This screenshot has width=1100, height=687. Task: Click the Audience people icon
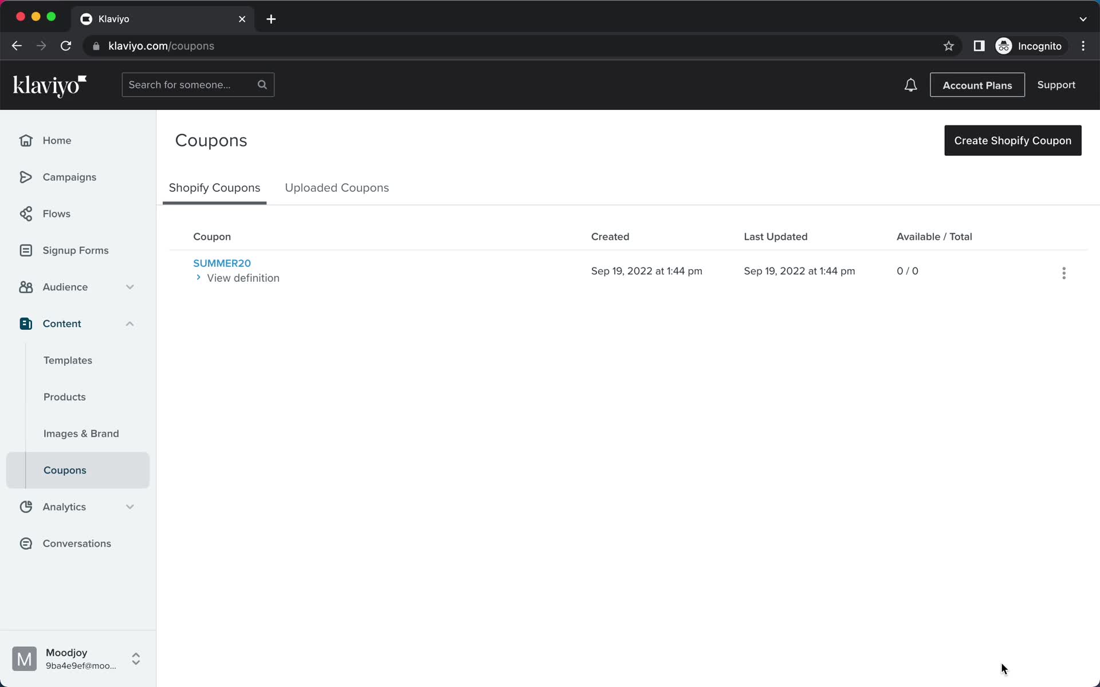[26, 287]
